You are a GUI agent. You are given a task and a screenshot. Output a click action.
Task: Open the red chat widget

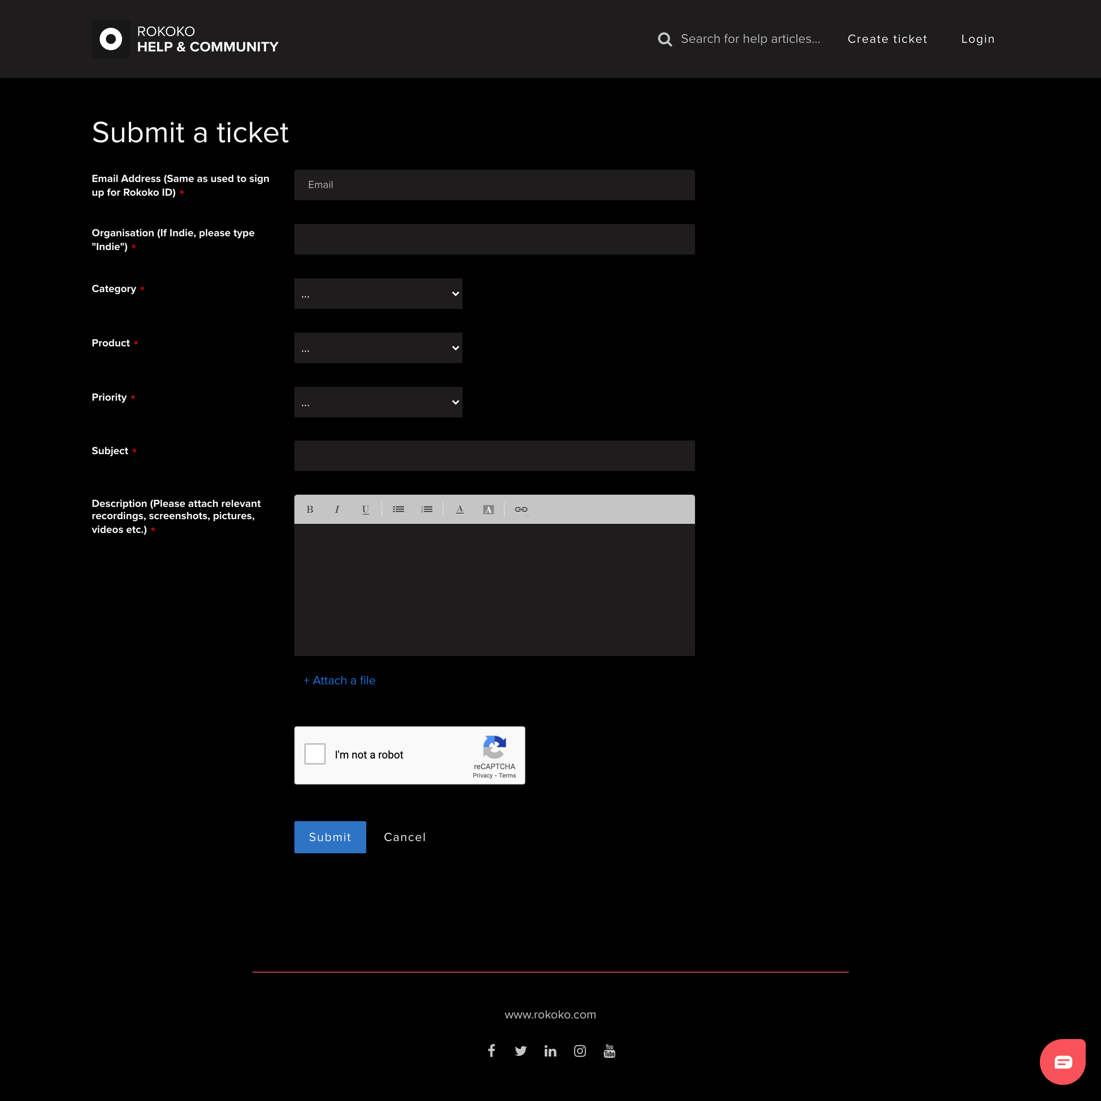pos(1062,1062)
